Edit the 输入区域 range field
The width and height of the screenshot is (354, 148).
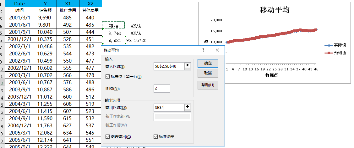(x=169, y=66)
